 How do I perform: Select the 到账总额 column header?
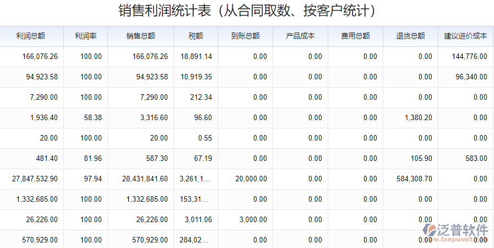(x=245, y=36)
